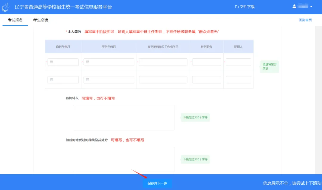Switch to the 考生必读 tab

tap(41, 20)
